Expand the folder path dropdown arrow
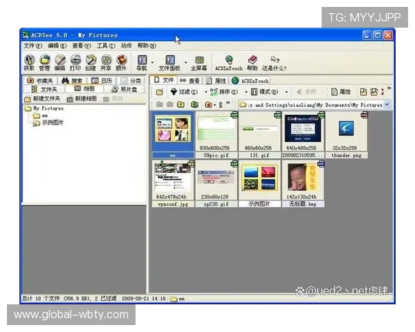Viewport: 415px width, 332px height. pos(387,105)
